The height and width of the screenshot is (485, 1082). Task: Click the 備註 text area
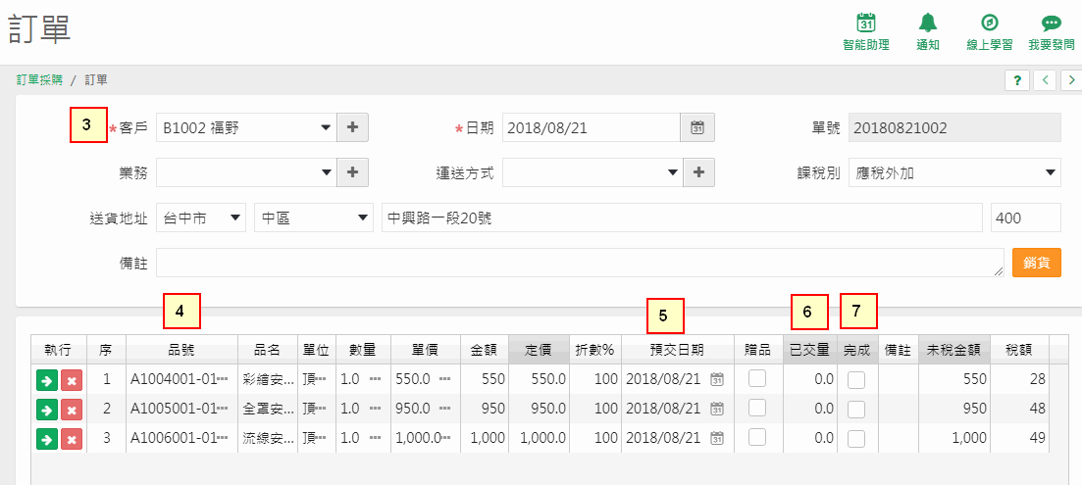[x=581, y=263]
